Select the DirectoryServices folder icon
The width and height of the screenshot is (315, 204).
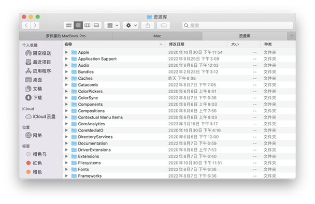74,137
